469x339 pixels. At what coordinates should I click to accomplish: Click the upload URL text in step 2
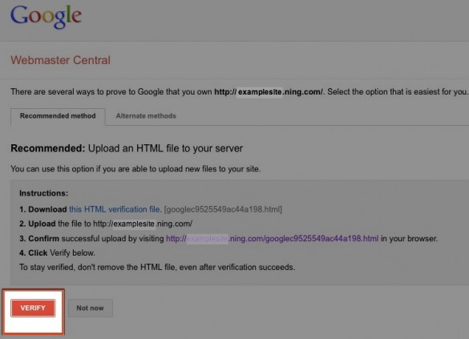(143, 224)
